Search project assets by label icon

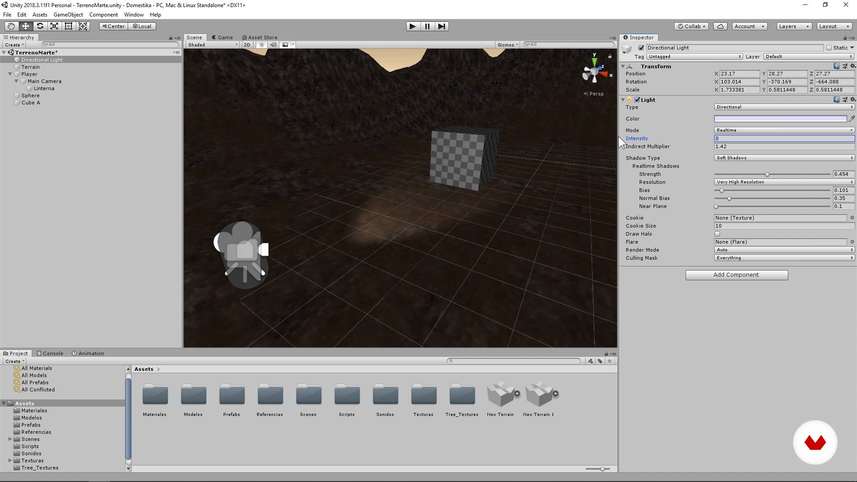600,361
